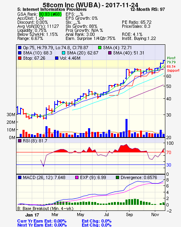
Task: Click the red RSI 70 level label
Action: (169, 152)
